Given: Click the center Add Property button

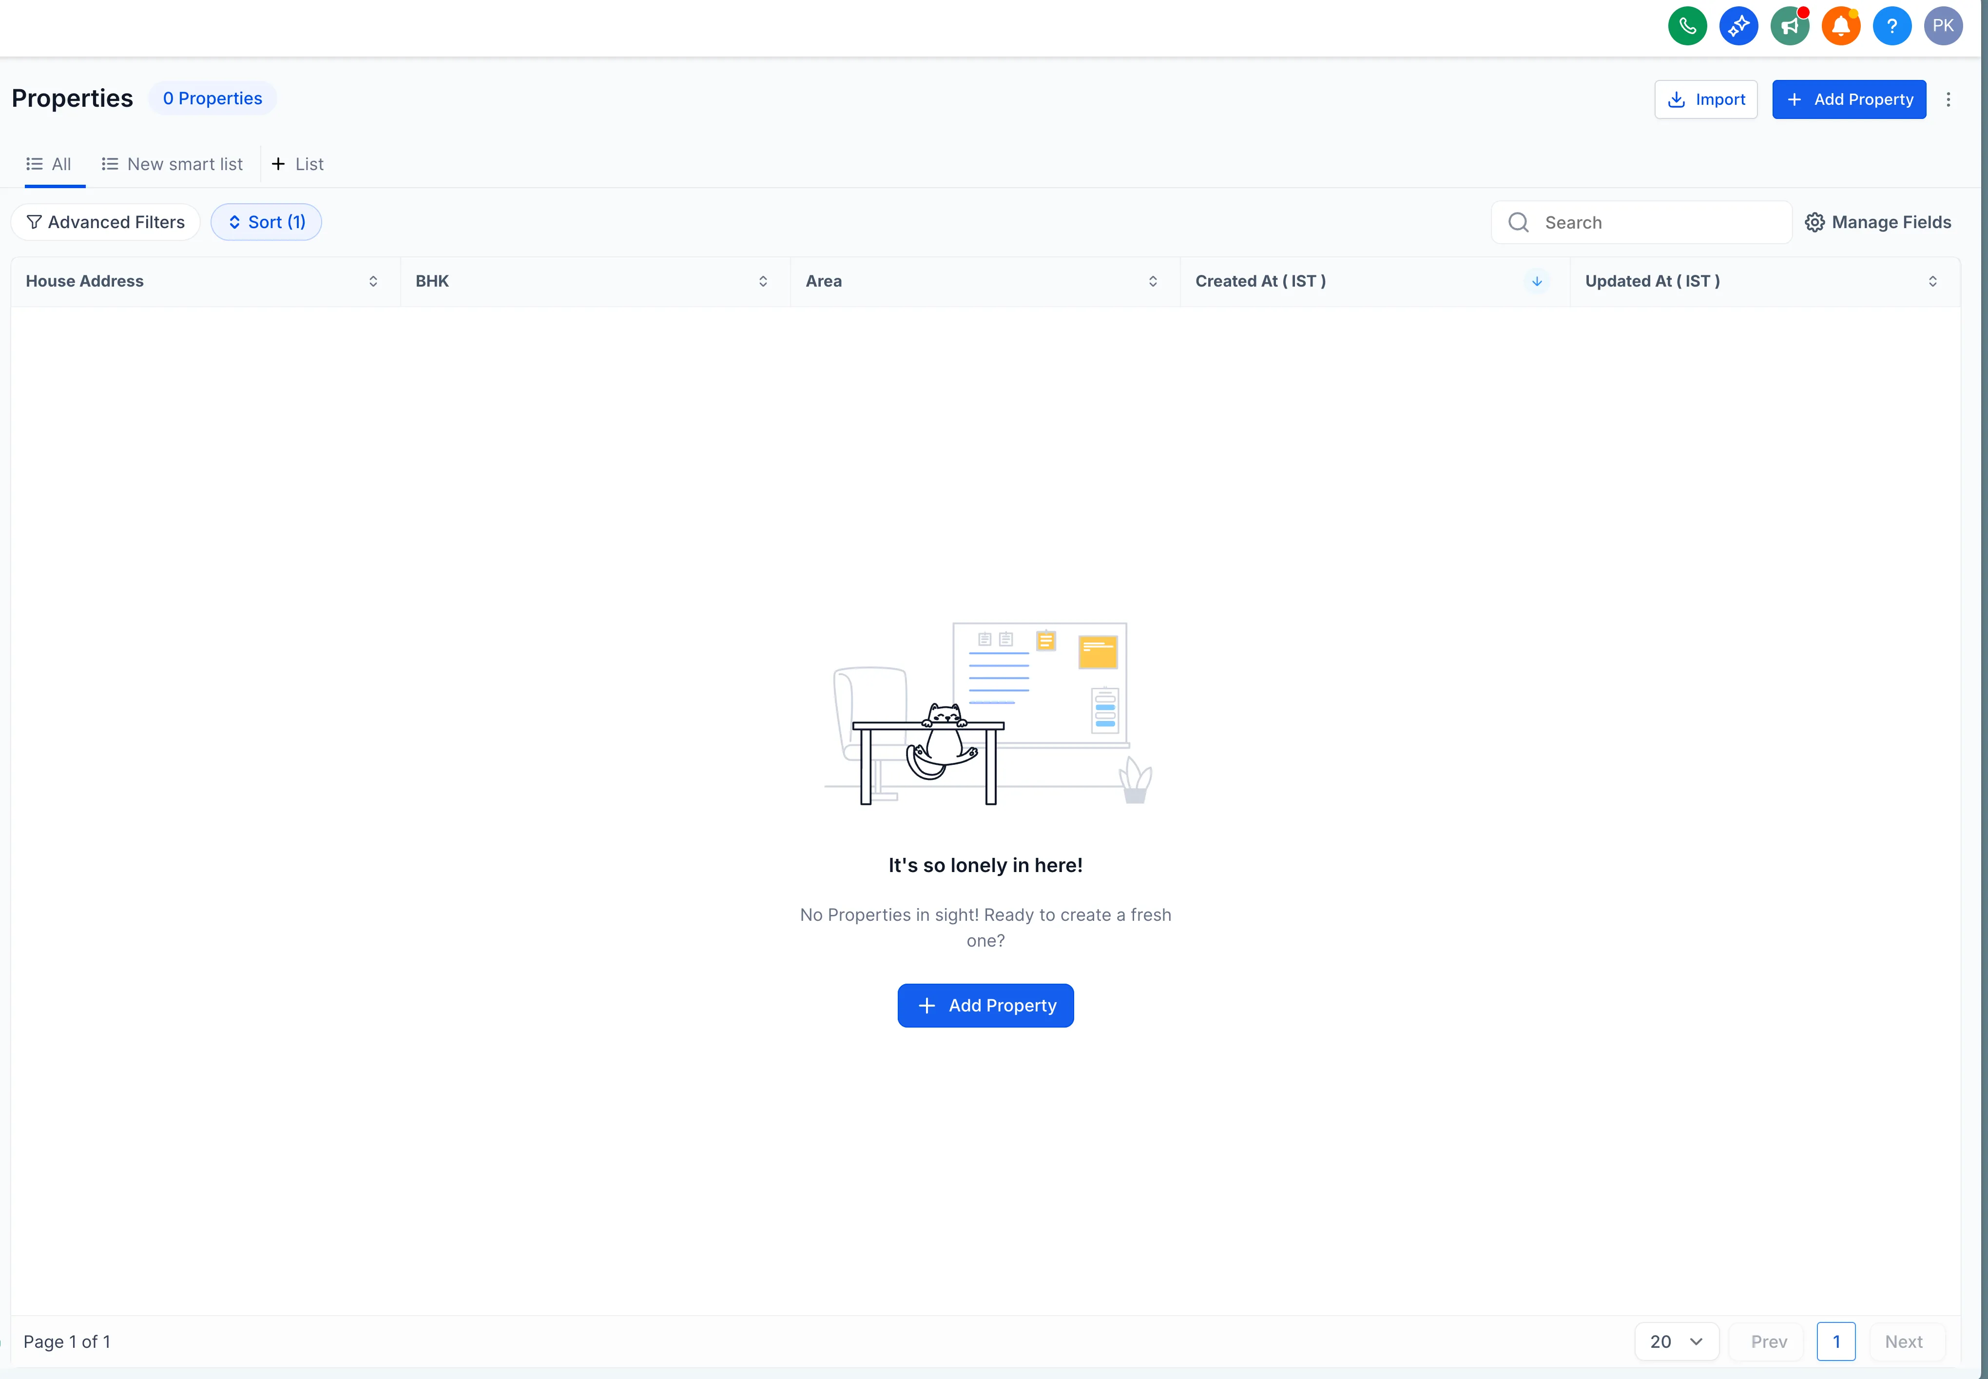Looking at the screenshot, I should pos(985,1005).
